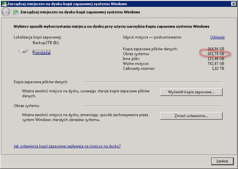Screen dimensions: 238x169
Task: Open the backup settings disk space help link
Action: pos(67,146)
